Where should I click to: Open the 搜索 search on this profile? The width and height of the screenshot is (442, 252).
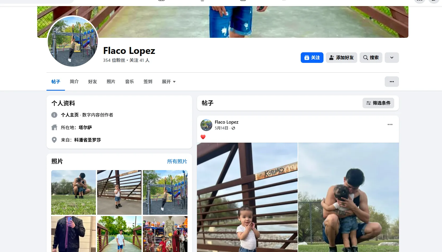click(371, 58)
